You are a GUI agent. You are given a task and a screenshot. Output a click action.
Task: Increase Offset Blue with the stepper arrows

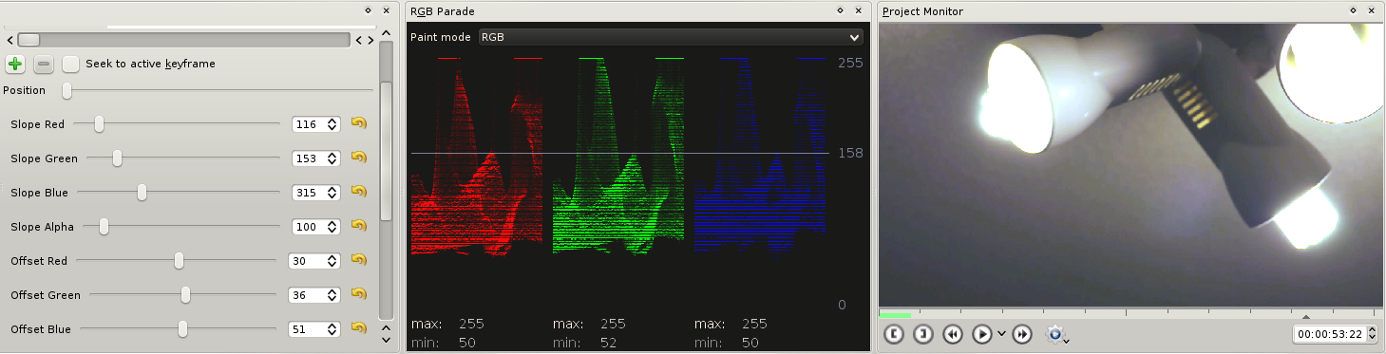coord(332,326)
